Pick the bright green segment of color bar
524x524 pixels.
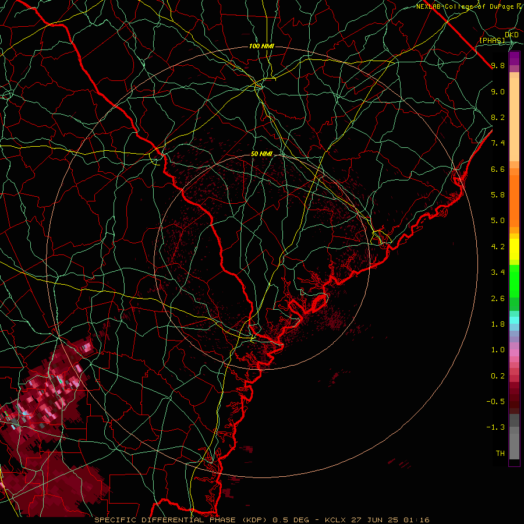click(x=514, y=281)
